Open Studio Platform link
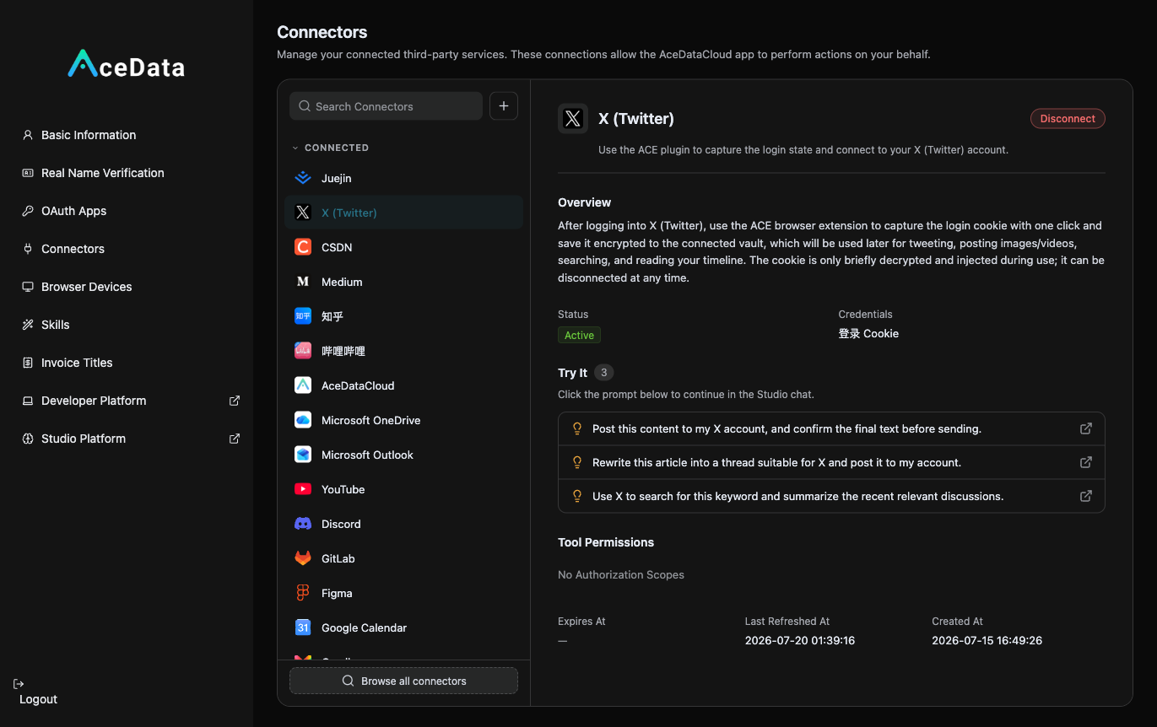The height and width of the screenshot is (727, 1157). coord(84,439)
